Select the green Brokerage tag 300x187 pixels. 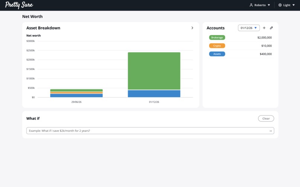tap(217, 38)
